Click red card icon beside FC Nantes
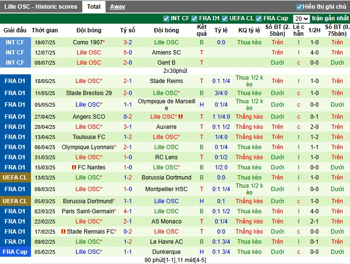The width and height of the screenshot is (350, 264). (x=74, y=167)
